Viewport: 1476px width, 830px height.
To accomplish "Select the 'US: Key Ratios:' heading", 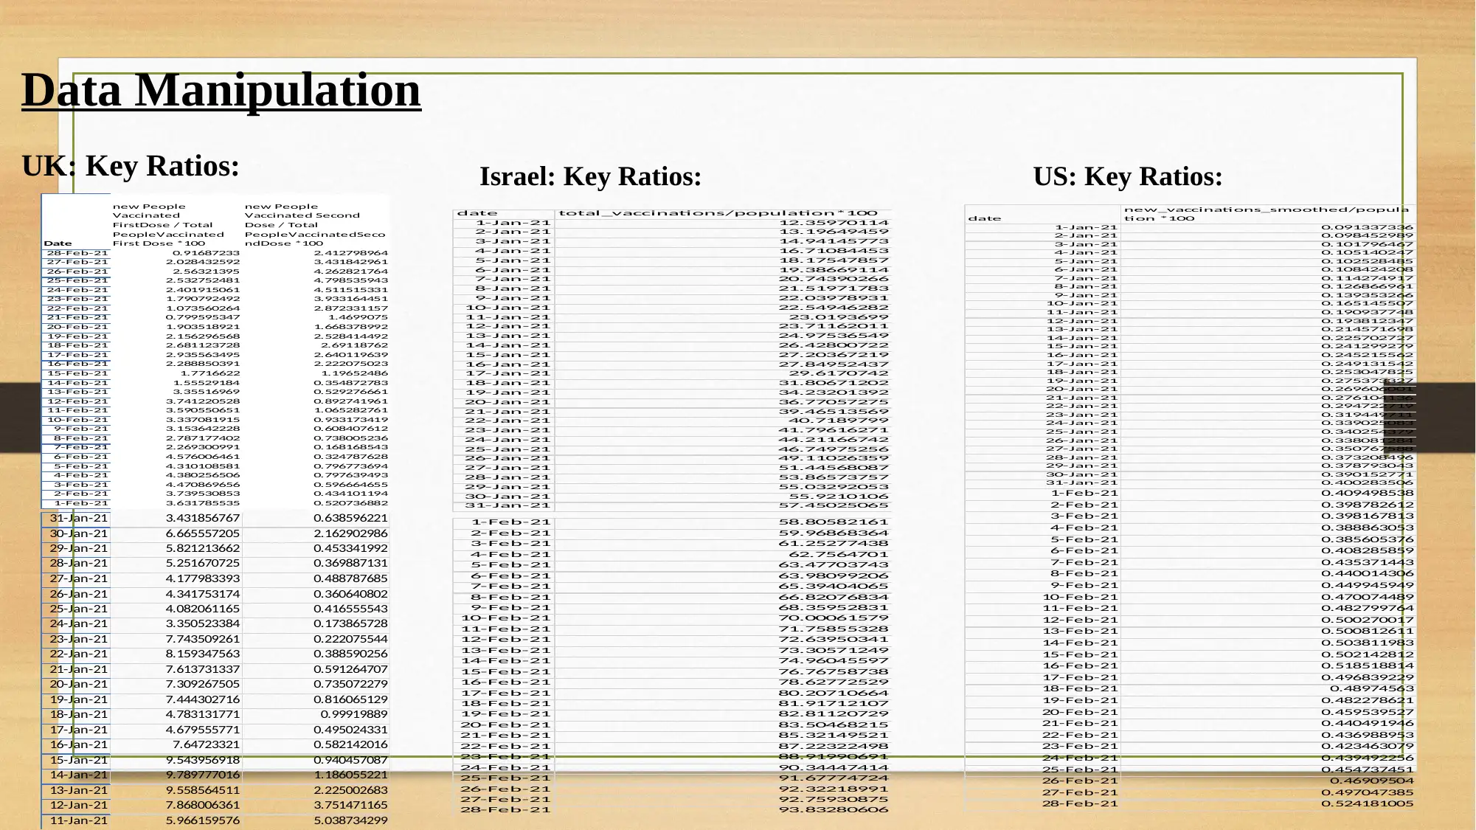I will click(1128, 176).
